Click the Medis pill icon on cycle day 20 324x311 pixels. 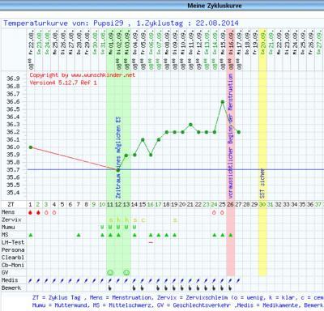[x=182, y=281]
